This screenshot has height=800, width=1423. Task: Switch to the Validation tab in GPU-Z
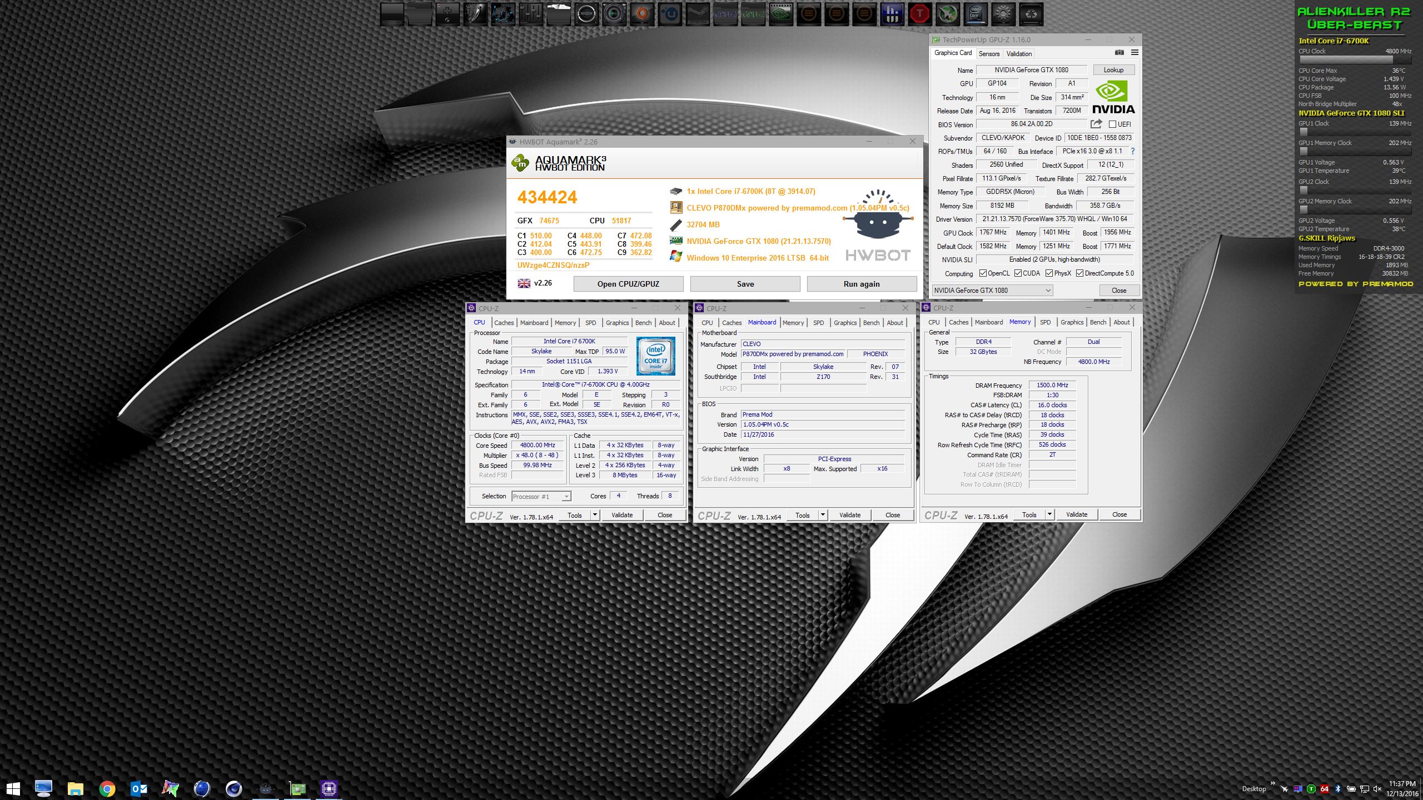coord(1019,54)
